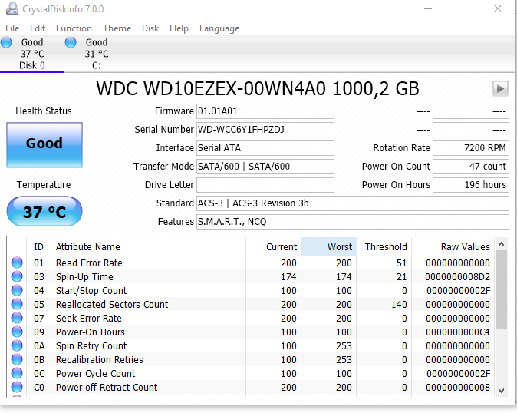
Task: Select the Power Cycle Count attribute name
Action: point(96,374)
